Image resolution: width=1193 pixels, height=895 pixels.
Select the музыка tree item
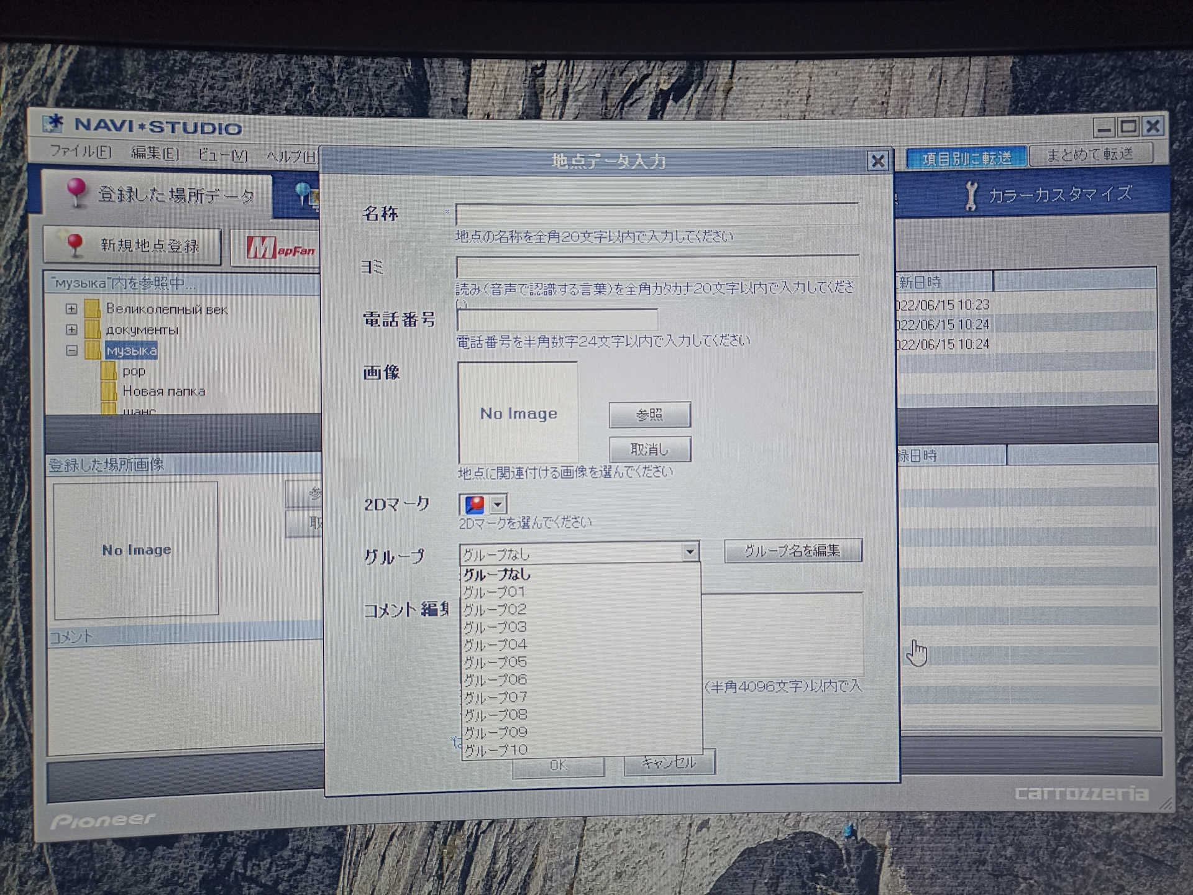coord(131,351)
